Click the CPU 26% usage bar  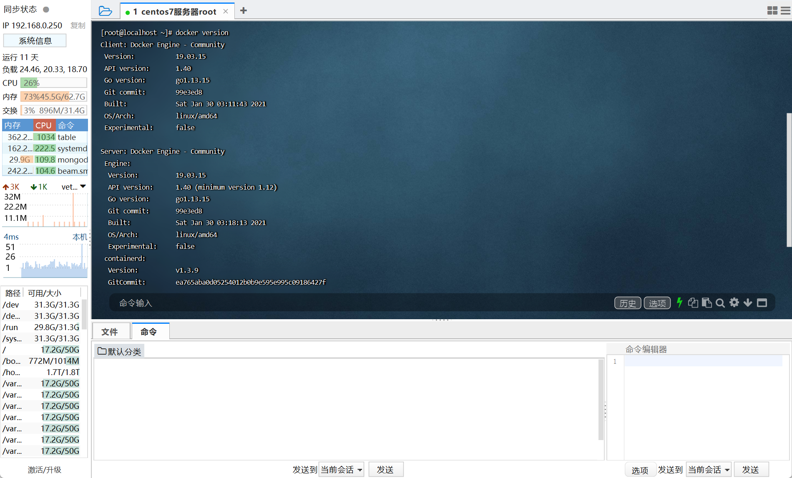(x=54, y=83)
